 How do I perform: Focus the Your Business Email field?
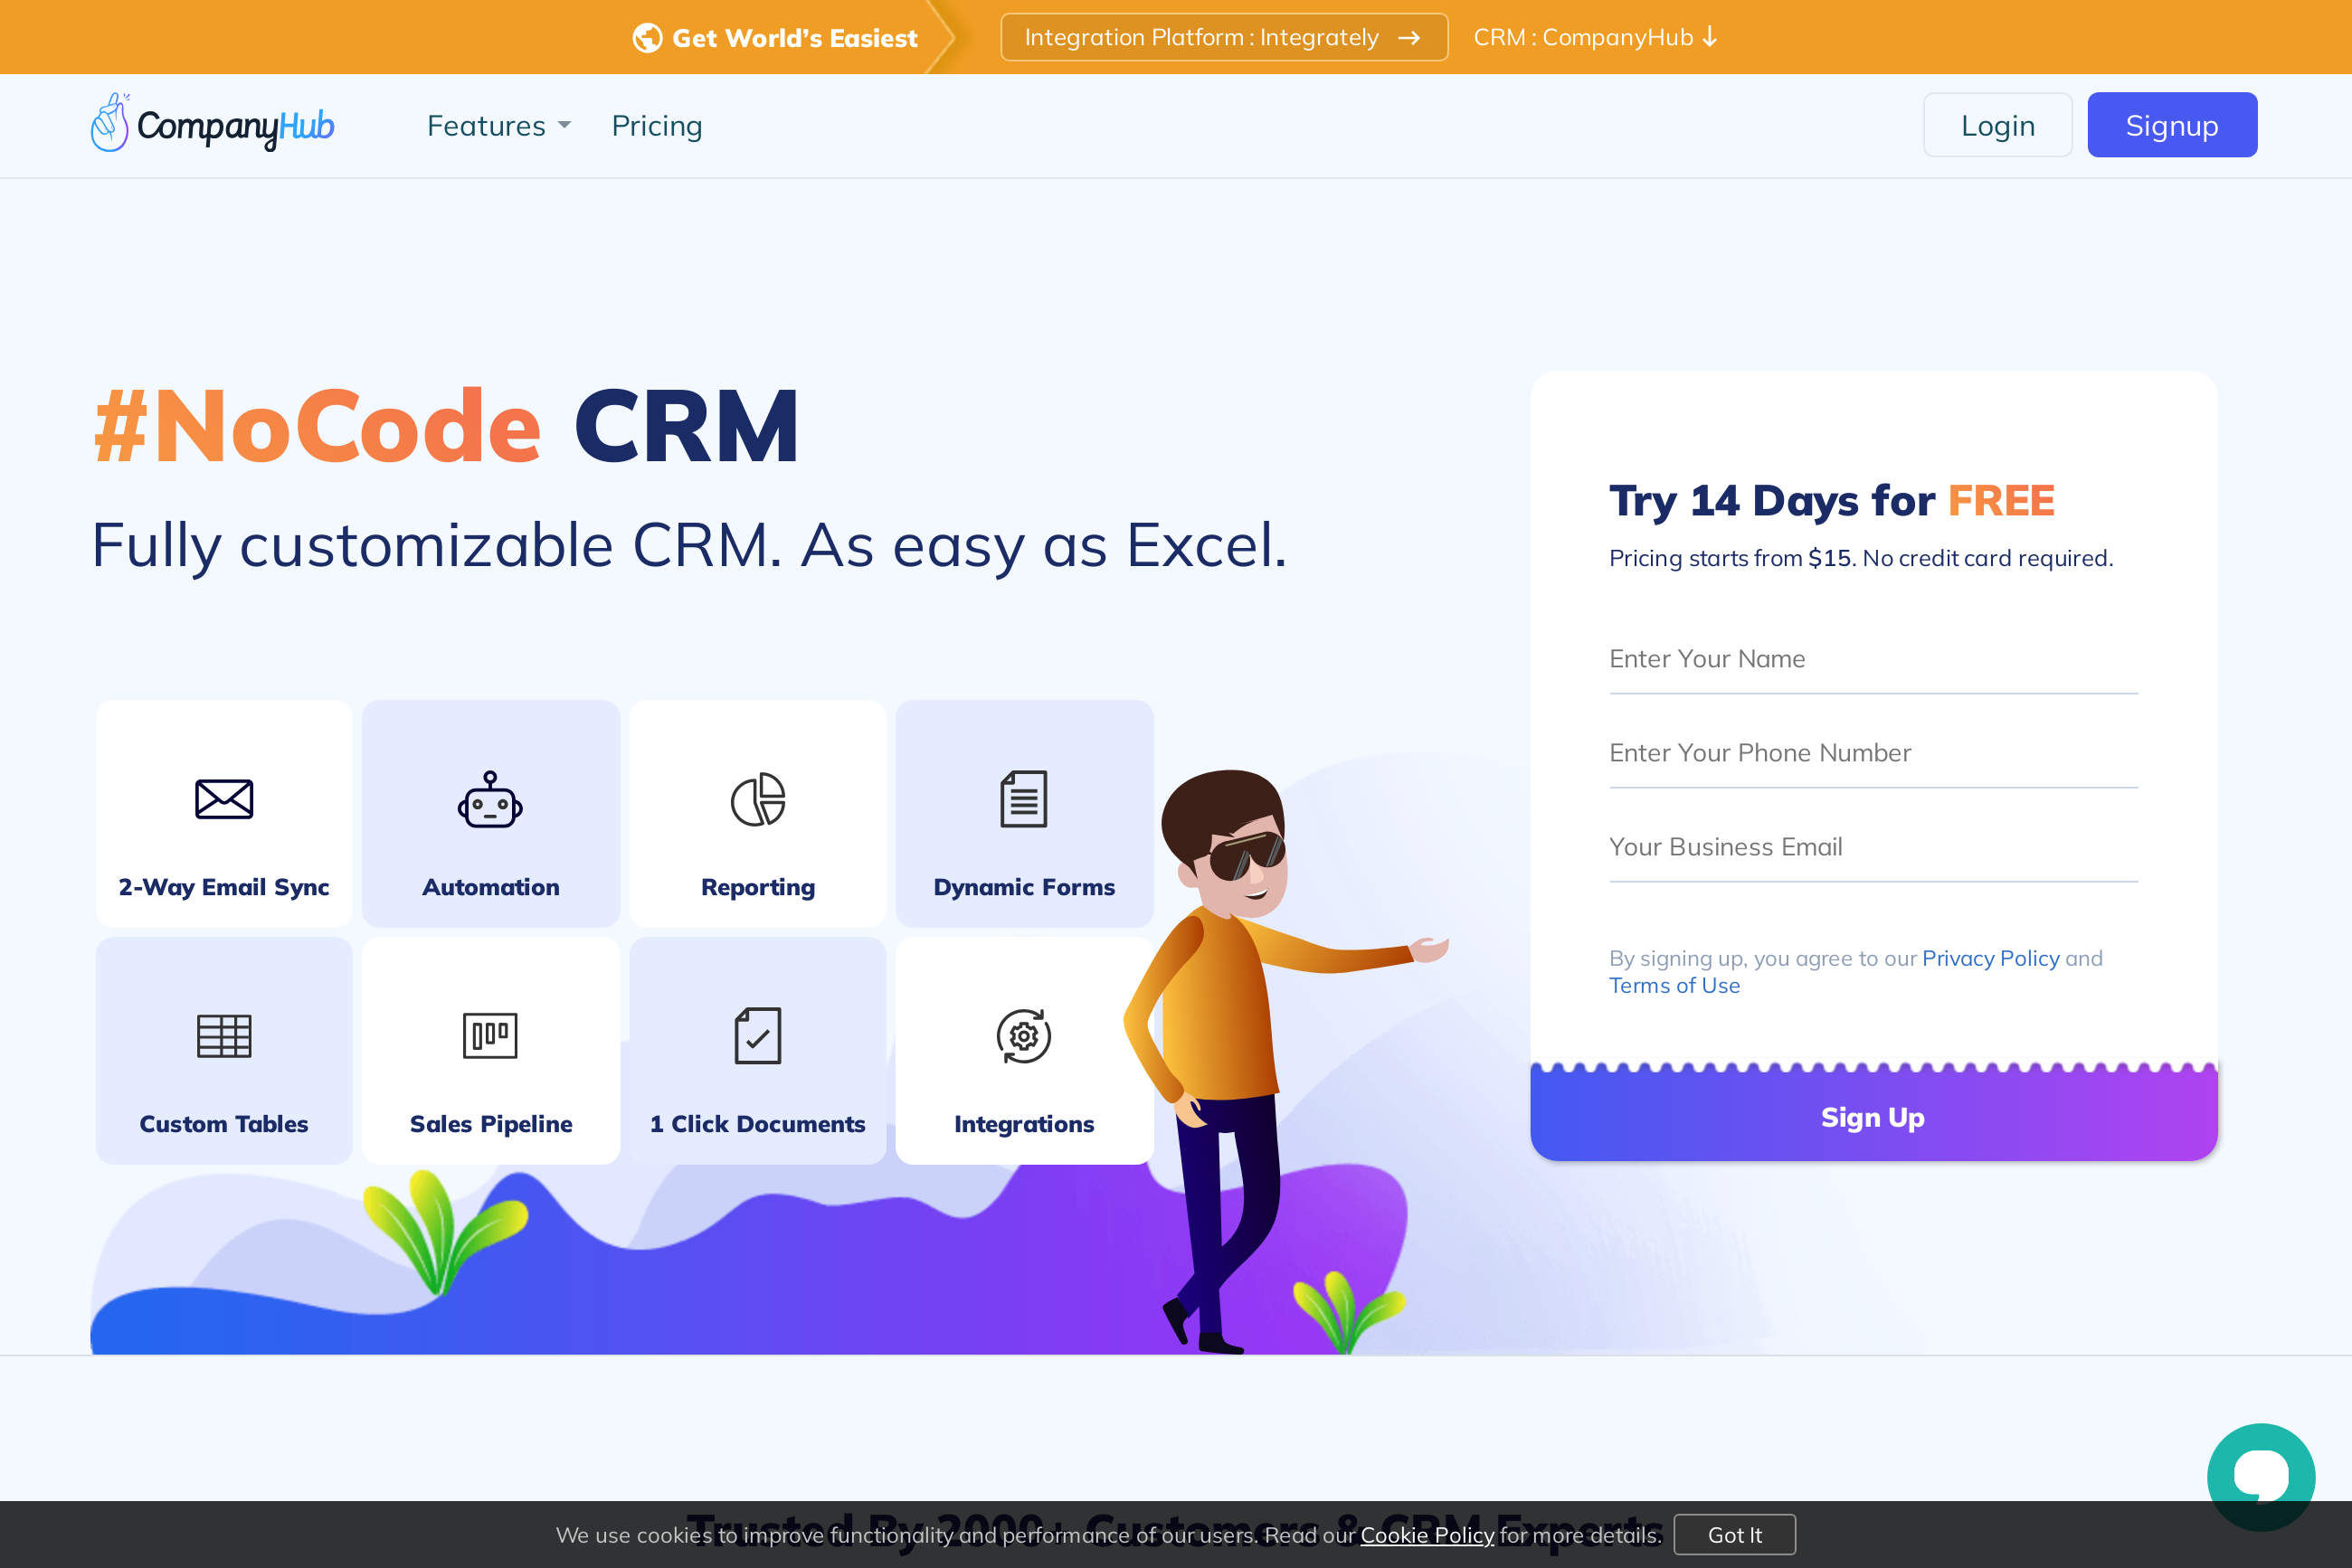pyautogui.click(x=1872, y=847)
